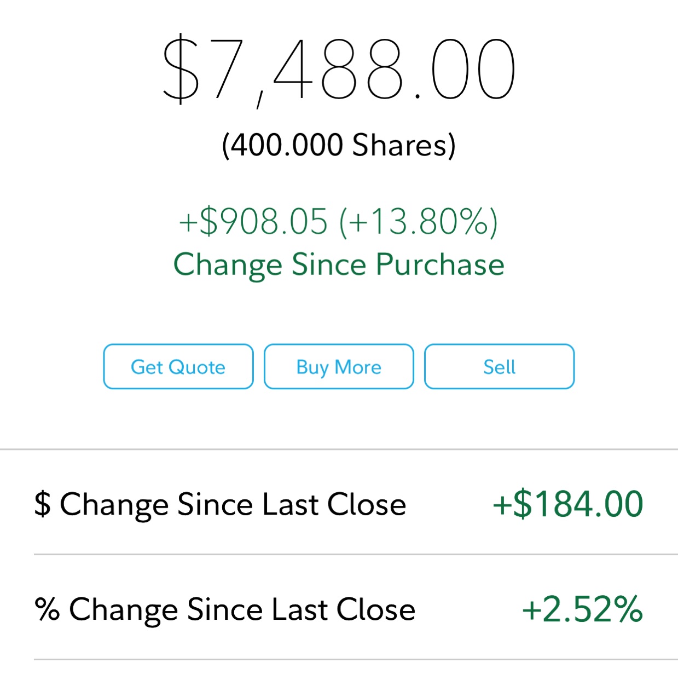
Task: Click the .00 cents portion of the total
Action: pos(466,70)
